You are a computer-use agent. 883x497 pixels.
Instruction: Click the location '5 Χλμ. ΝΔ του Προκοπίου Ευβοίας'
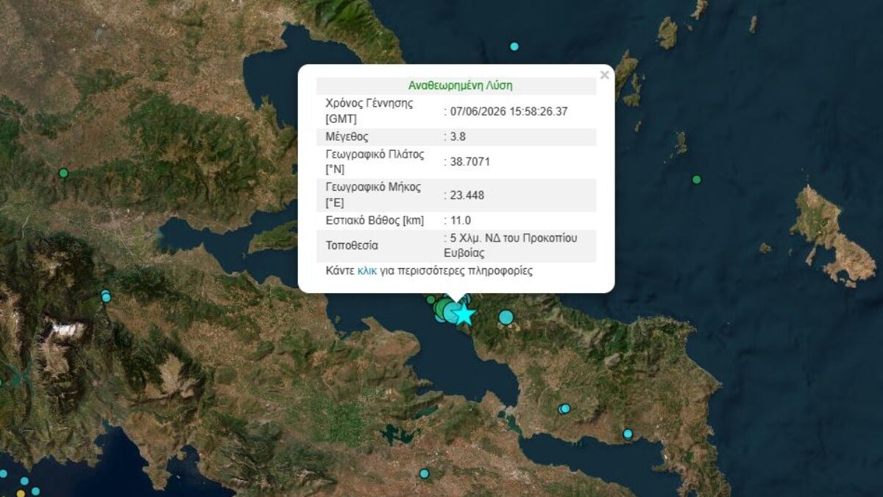coord(511,246)
